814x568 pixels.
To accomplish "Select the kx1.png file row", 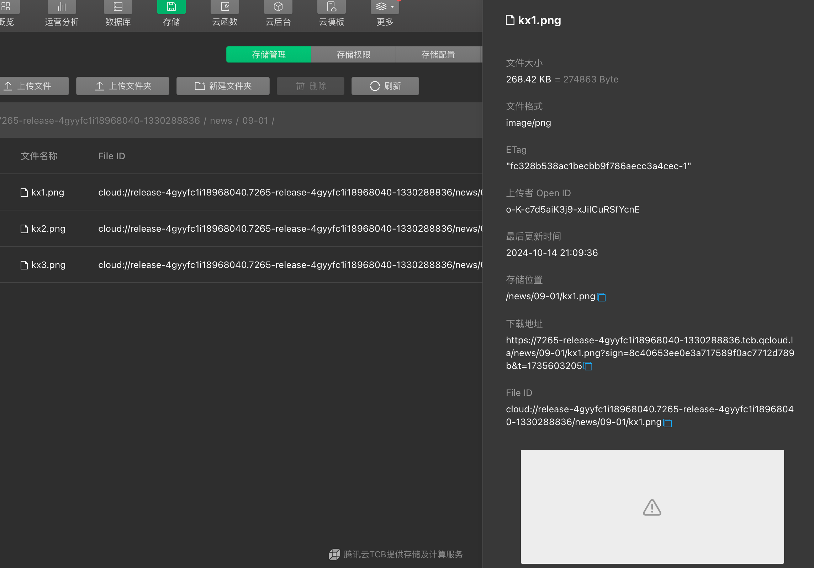I will (x=241, y=192).
